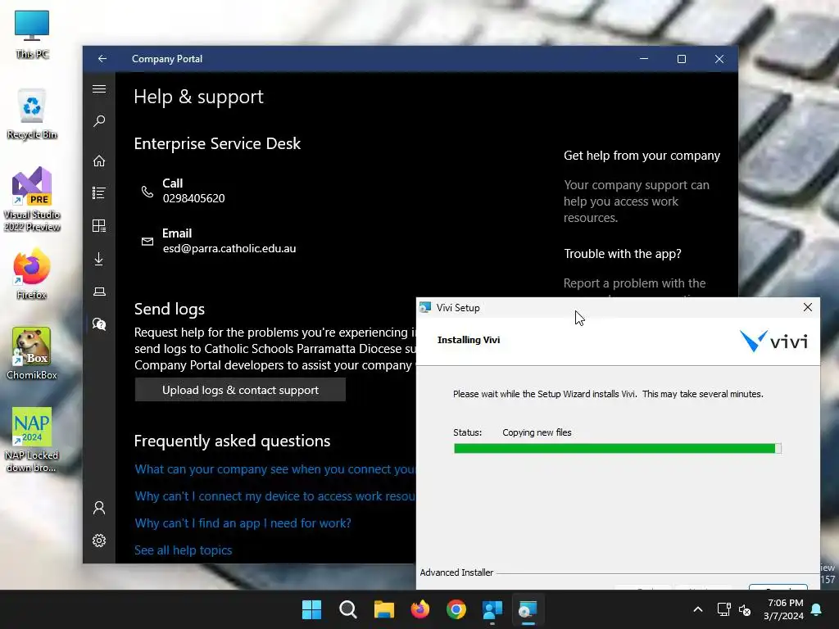The width and height of the screenshot is (839, 629).
Task: Go back with Company Portal arrow
Action: 102,59
